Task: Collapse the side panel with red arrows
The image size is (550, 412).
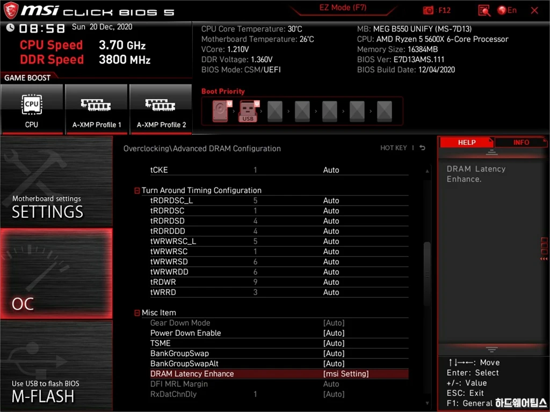Action: click(x=544, y=259)
